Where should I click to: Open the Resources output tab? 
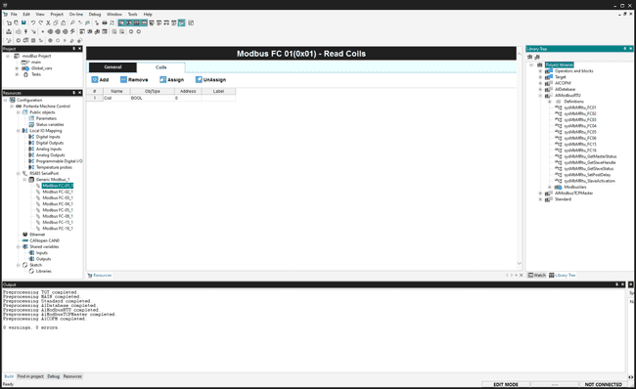click(72, 376)
